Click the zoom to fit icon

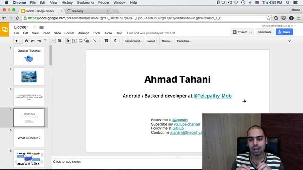tap(53, 41)
